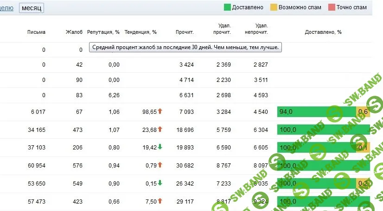This screenshot has width=383, height=211.
Task: Click the Жалоб column header
Action: pyautogui.click(x=74, y=32)
